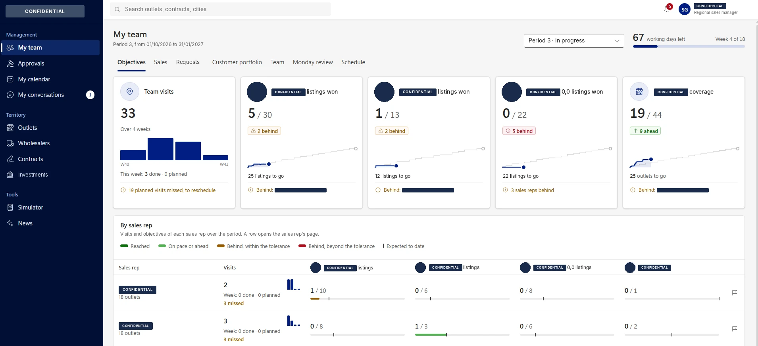
Task: Click the conversations unread count badge
Action: pos(90,95)
